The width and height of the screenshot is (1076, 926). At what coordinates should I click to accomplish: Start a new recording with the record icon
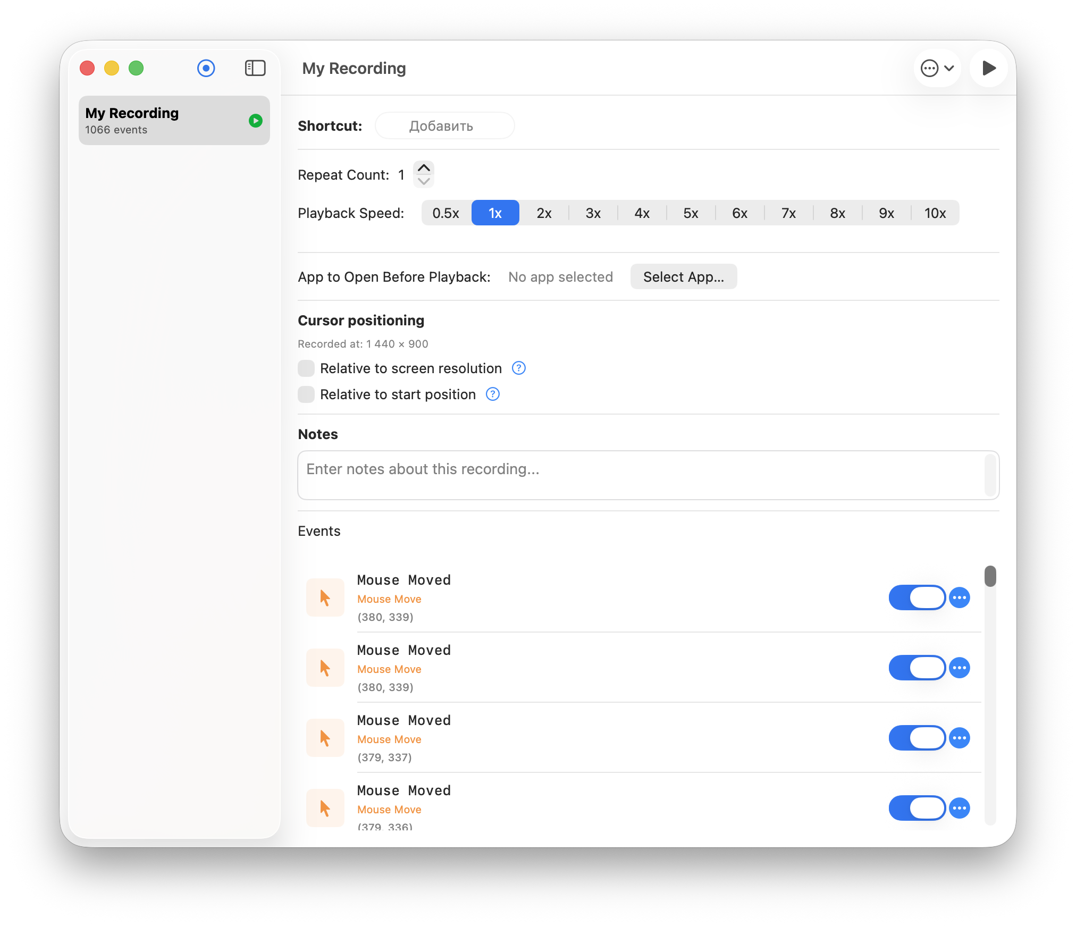pos(206,68)
